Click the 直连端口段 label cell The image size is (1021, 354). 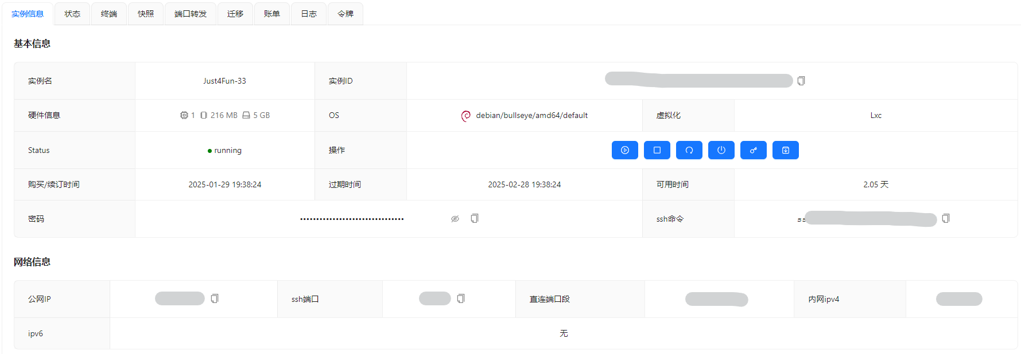[x=580, y=299]
